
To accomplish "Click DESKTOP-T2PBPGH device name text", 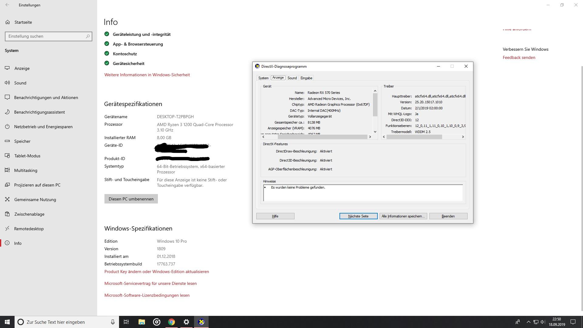I will (x=175, y=117).
